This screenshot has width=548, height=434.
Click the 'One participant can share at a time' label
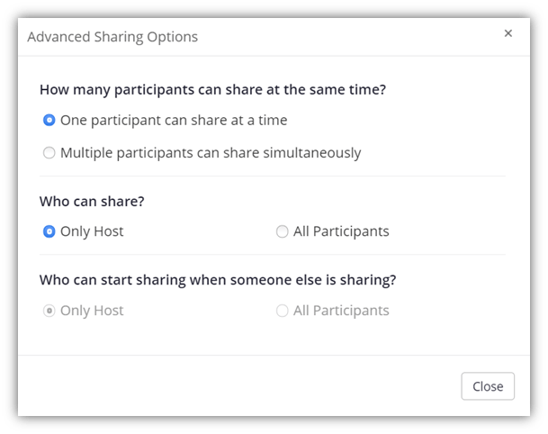pos(174,121)
